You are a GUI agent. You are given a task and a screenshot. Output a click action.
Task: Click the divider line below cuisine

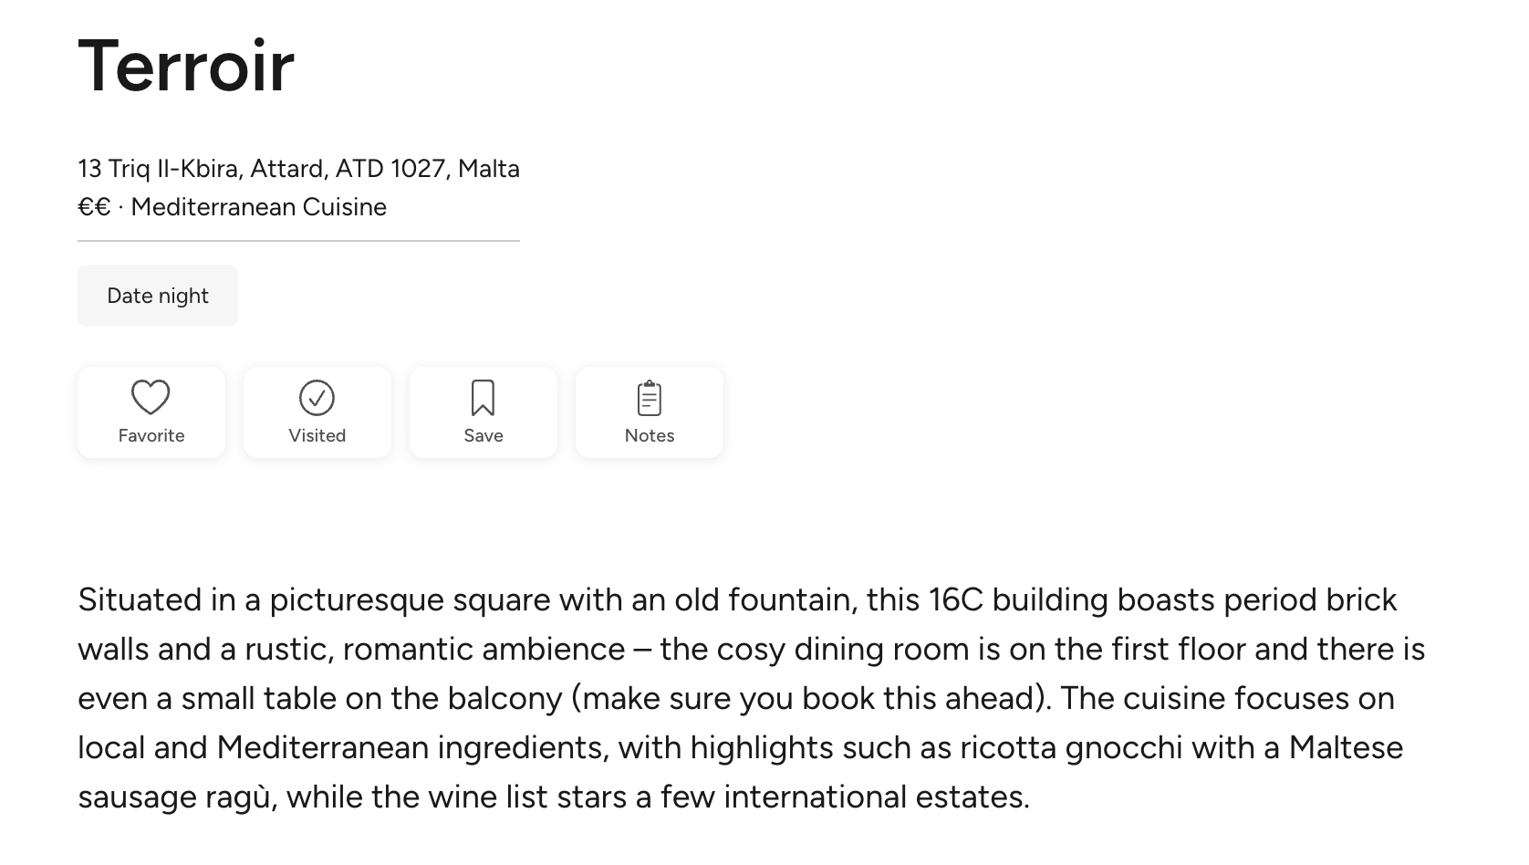(x=298, y=241)
